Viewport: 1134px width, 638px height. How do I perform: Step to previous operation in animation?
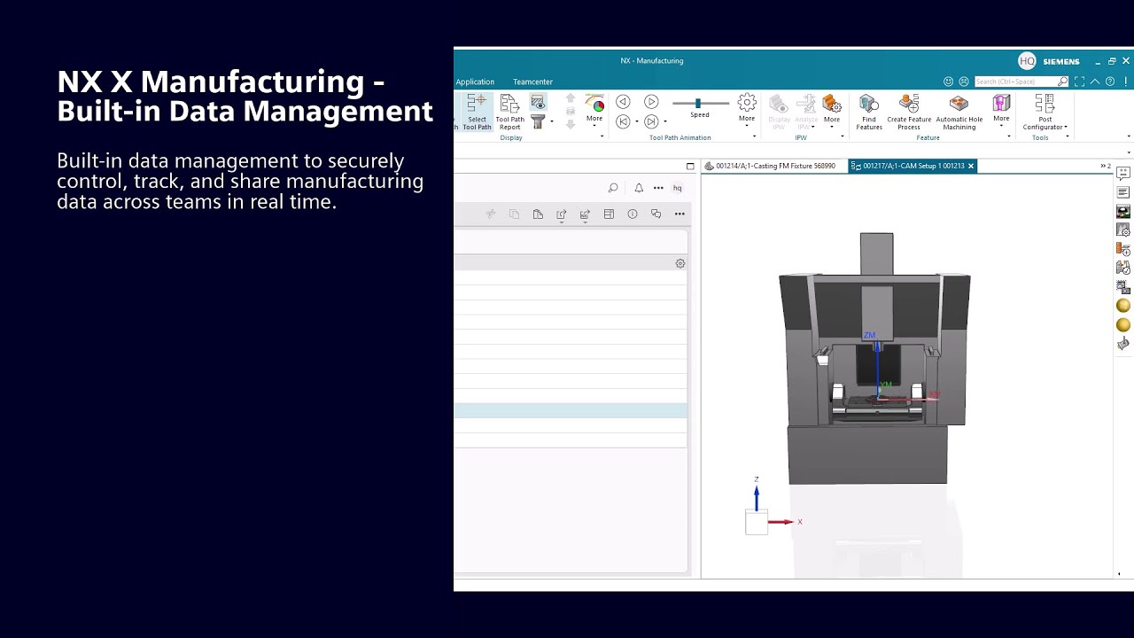[623, 121]
